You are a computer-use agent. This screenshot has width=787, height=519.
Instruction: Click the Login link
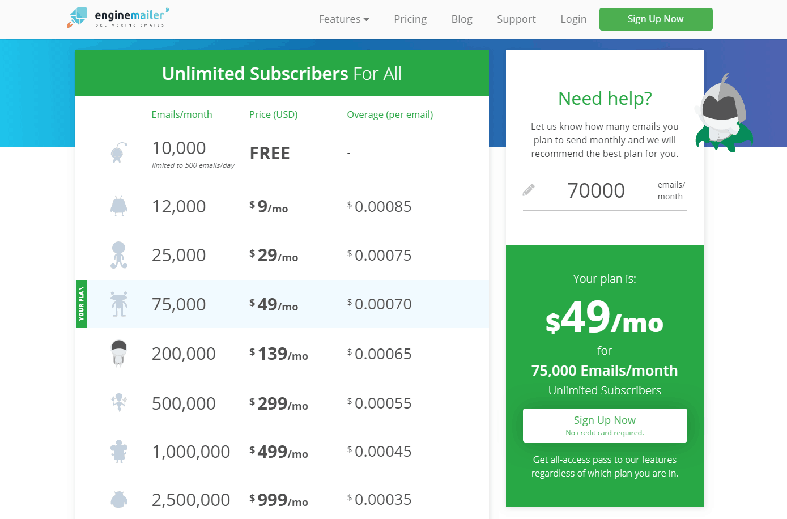point(573,19)
